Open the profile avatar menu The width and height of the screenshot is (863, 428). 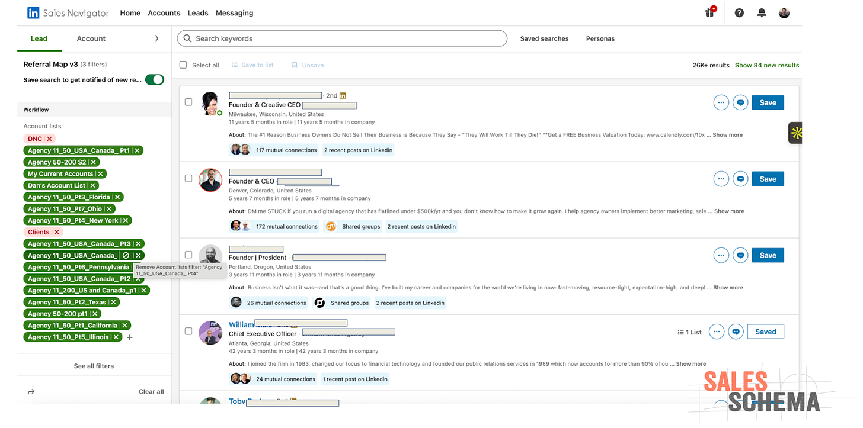pyautogui.click(x=784, y=12)
